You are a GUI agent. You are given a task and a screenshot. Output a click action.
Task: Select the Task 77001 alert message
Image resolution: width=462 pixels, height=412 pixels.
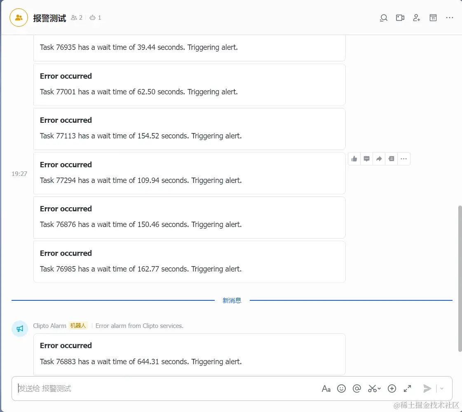pos(190,85)
